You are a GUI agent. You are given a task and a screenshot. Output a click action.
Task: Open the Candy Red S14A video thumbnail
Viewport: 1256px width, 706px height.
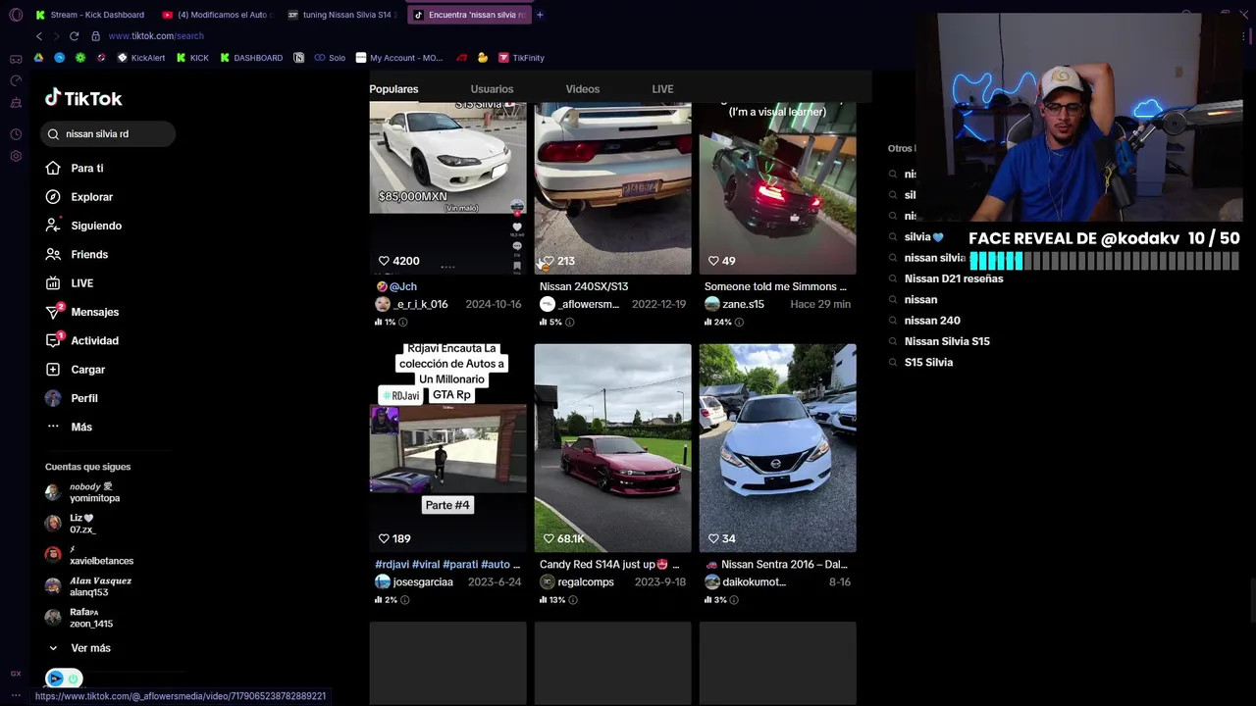click(x=612, y=447)
